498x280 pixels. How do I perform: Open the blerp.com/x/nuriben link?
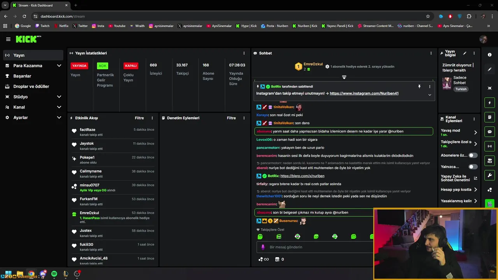[302, 176]
